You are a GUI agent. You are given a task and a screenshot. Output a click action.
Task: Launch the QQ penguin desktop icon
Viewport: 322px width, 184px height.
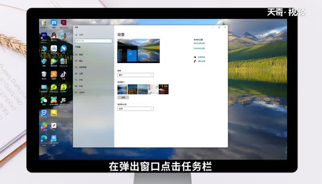pos(54,36)
